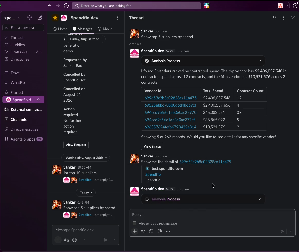Close the Thread panel

click(x=293, y=18)
